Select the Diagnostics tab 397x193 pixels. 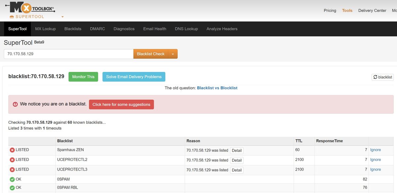point(124,29)
